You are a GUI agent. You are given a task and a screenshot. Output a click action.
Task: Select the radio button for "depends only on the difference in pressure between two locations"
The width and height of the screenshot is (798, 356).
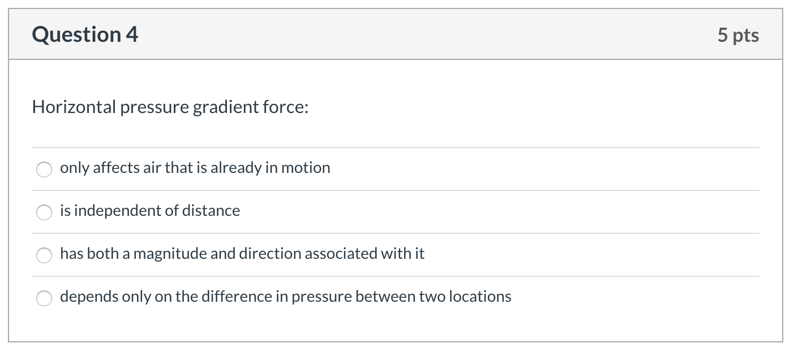(44, 298)
